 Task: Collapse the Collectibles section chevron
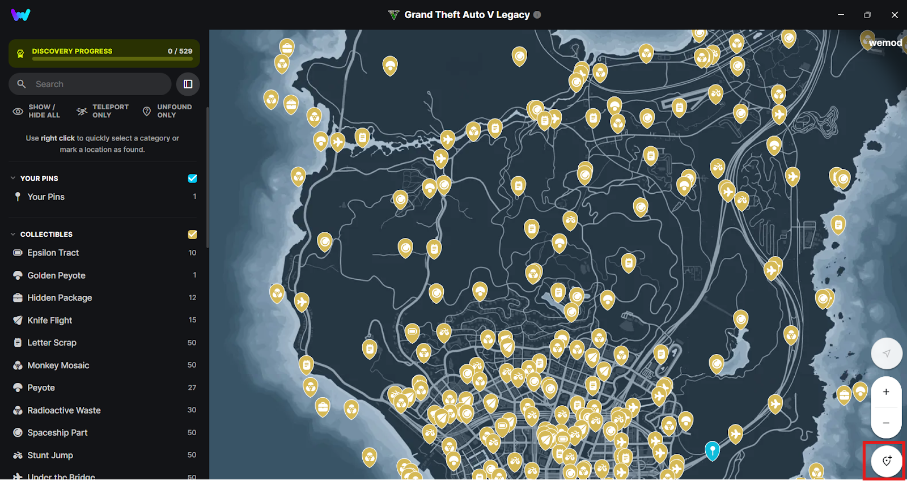[x=13, y=234]
